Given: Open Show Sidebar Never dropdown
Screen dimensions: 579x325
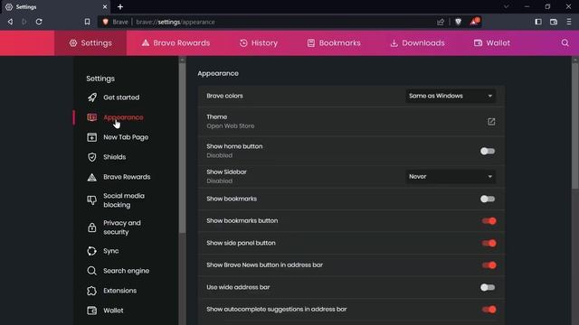Looking at the screenshot, I should point(451,177).
